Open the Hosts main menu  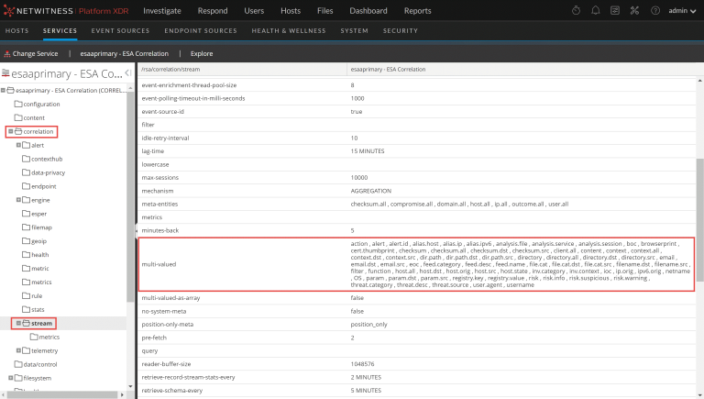click(291, 11)
